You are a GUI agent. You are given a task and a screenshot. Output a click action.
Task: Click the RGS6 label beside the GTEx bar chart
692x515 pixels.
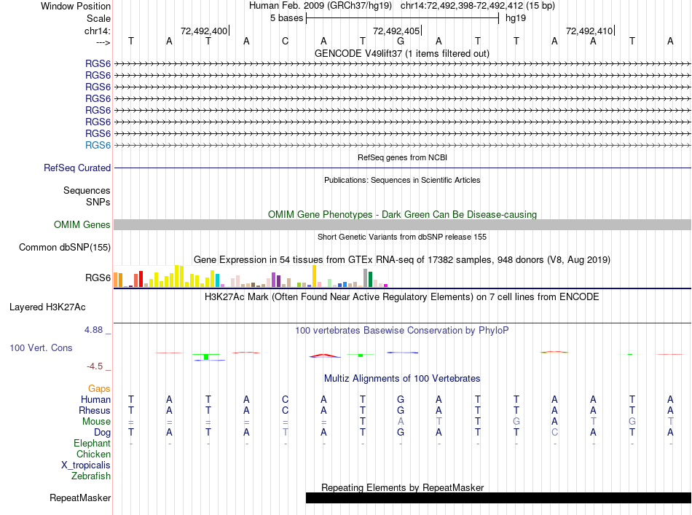coord(98,278)
